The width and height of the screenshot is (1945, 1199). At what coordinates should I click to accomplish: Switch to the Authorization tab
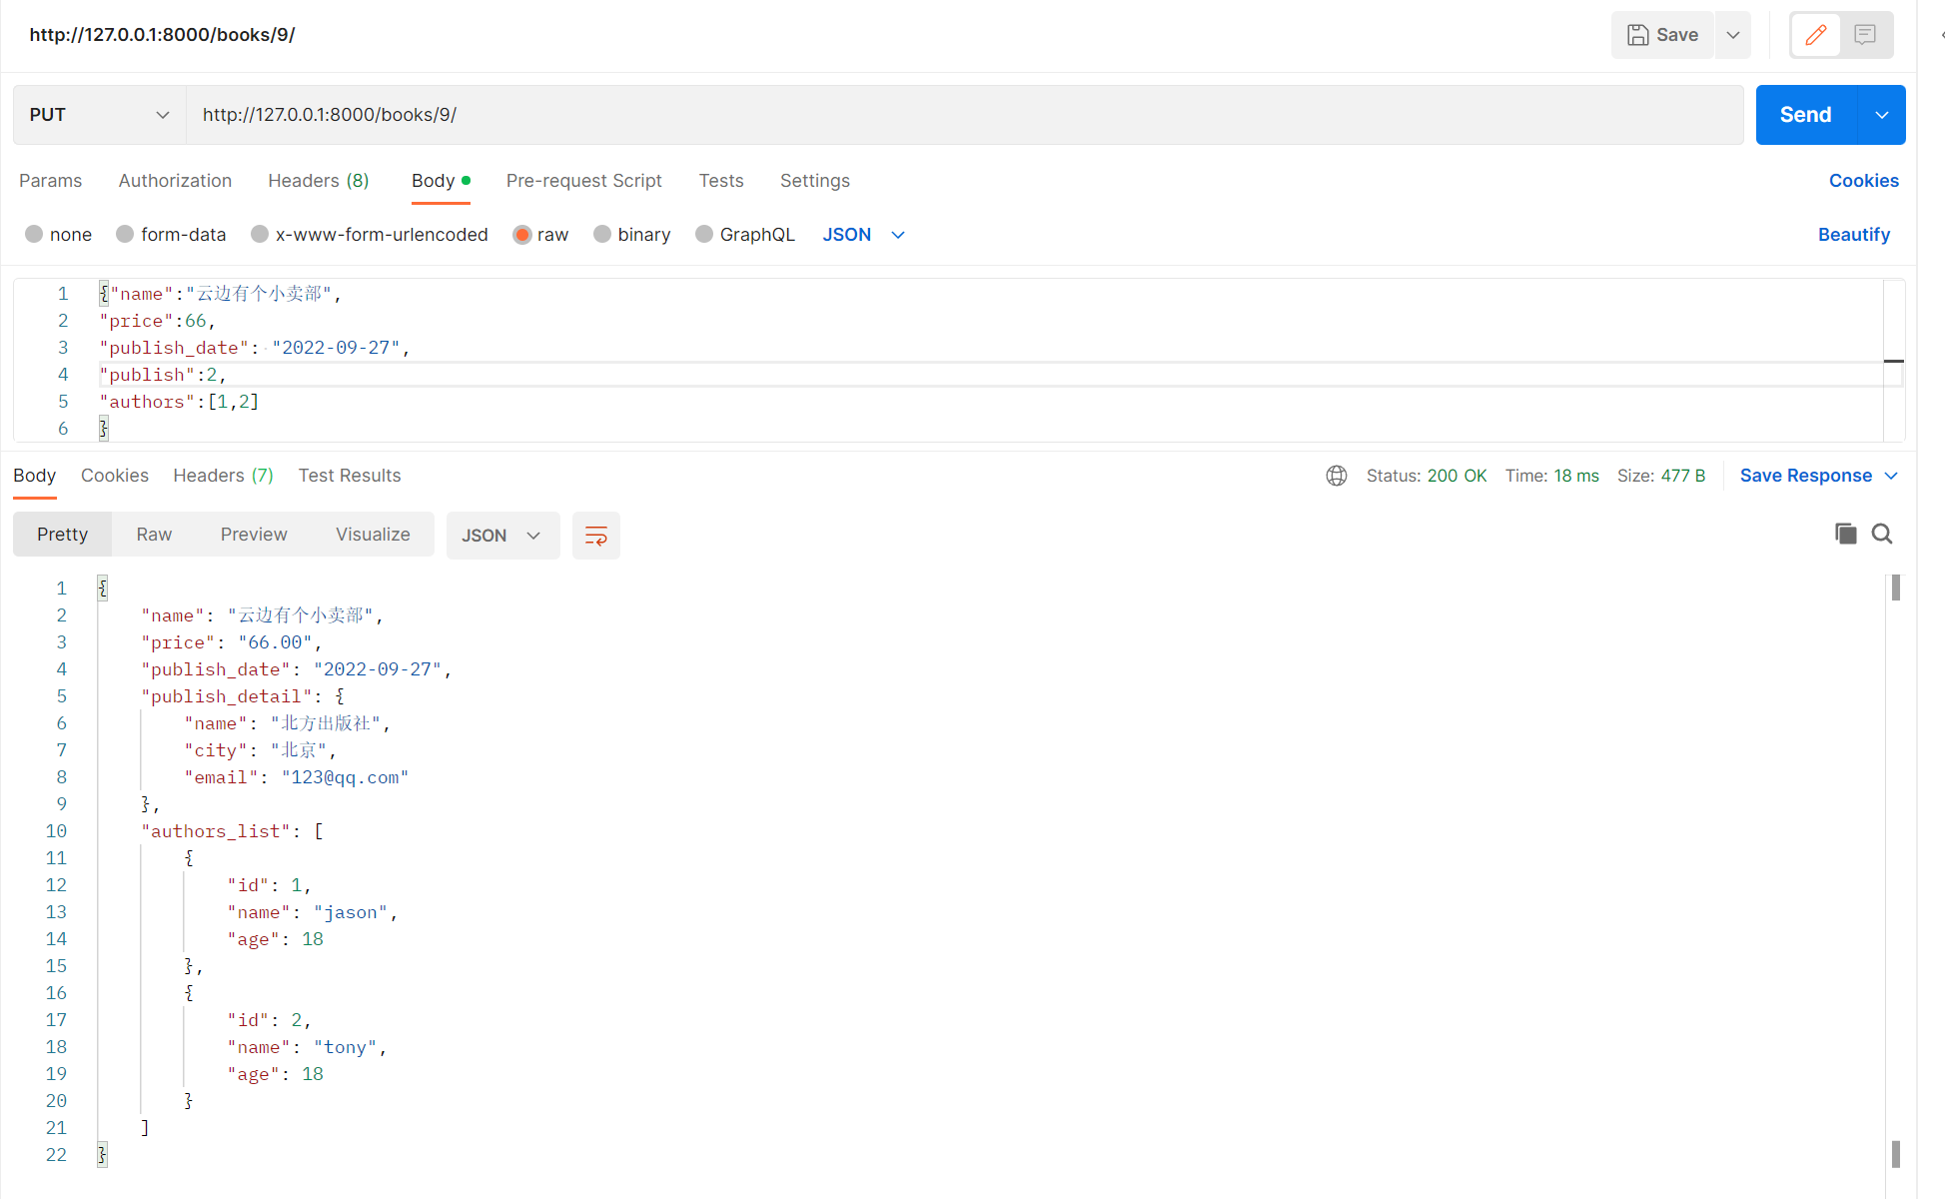(x=175, y=181)
